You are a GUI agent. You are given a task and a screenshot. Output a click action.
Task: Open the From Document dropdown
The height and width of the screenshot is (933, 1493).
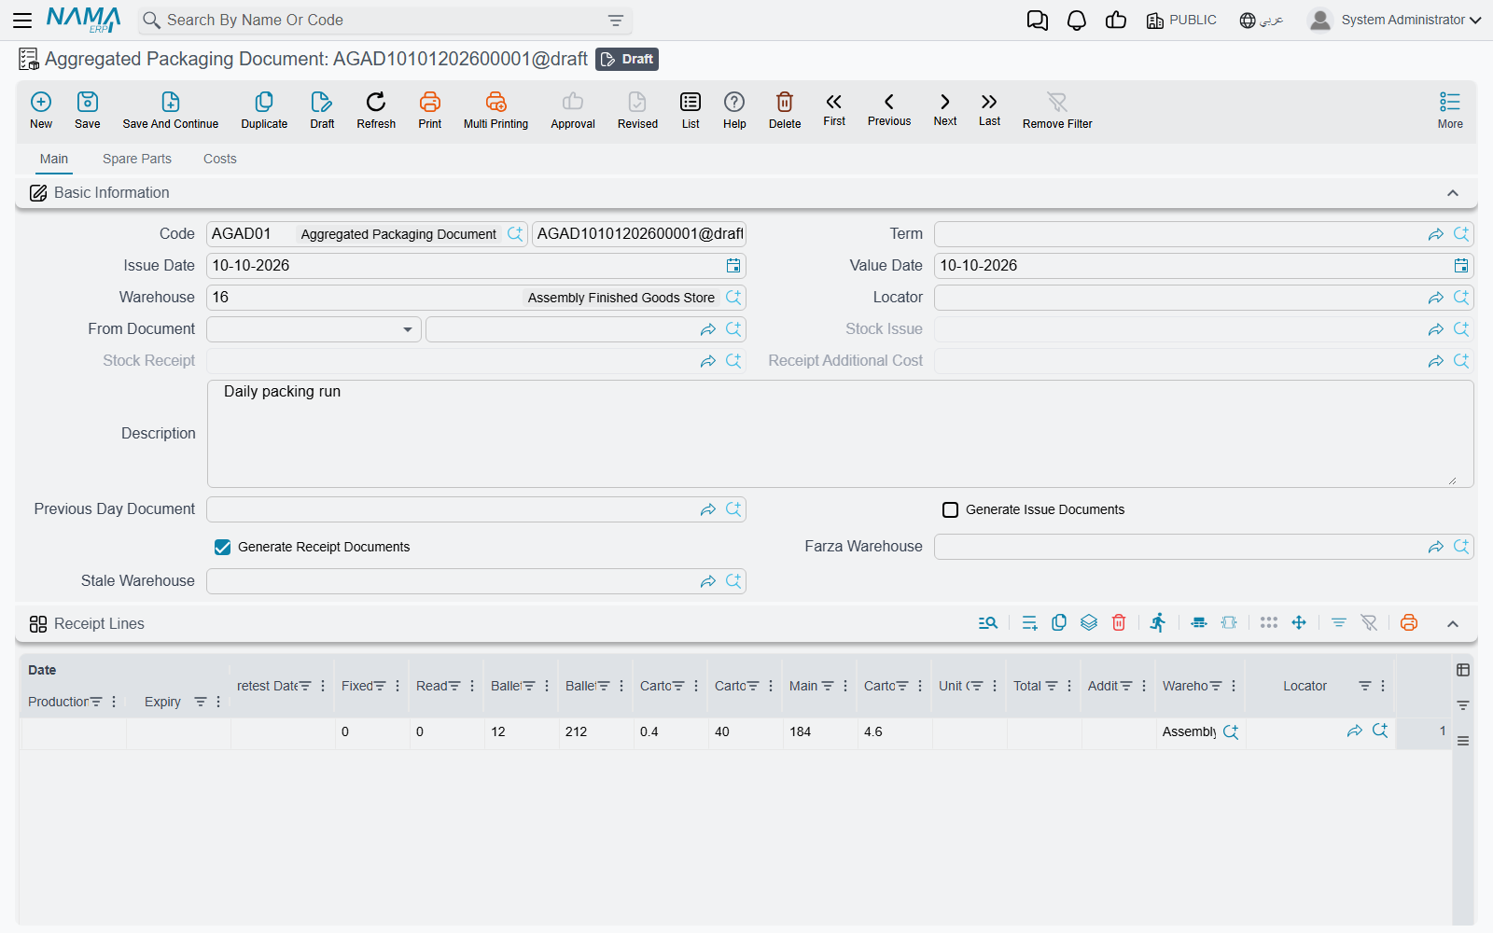tap(314, 329)
